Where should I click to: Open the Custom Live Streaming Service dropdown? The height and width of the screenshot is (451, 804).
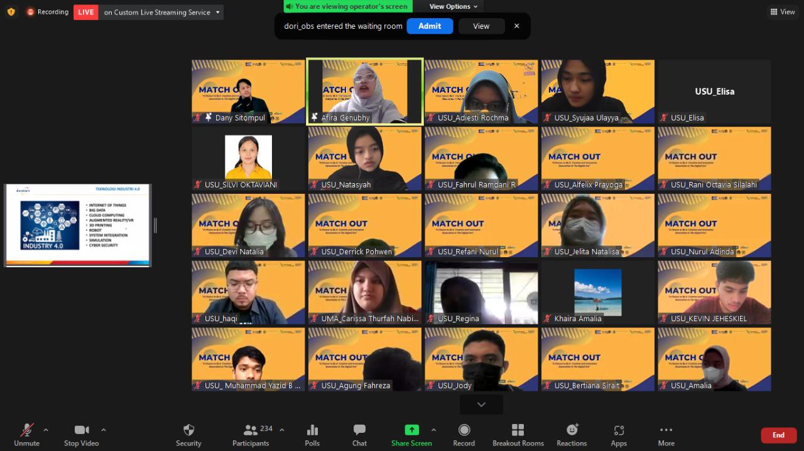coord(218,12)
